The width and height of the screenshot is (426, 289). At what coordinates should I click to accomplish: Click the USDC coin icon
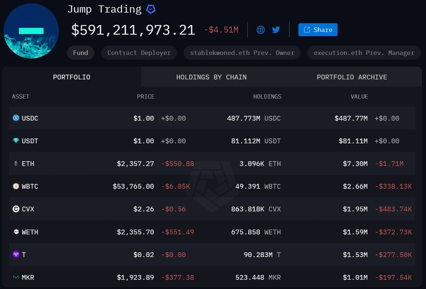(x=16, y=118)
